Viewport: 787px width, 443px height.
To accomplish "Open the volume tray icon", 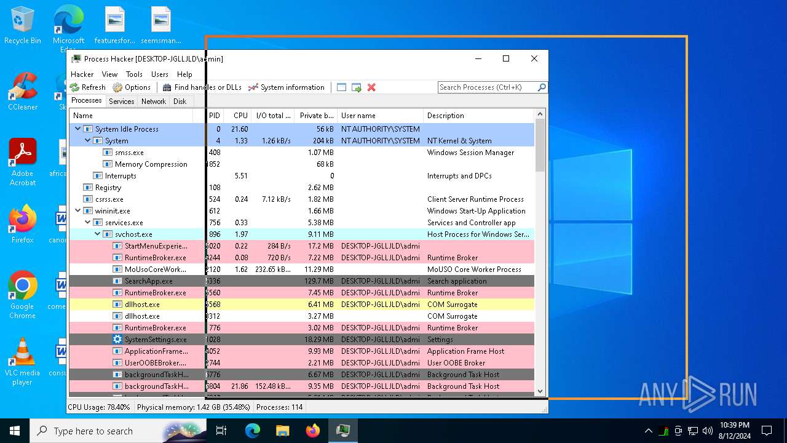I will click(x=708, y=431).
